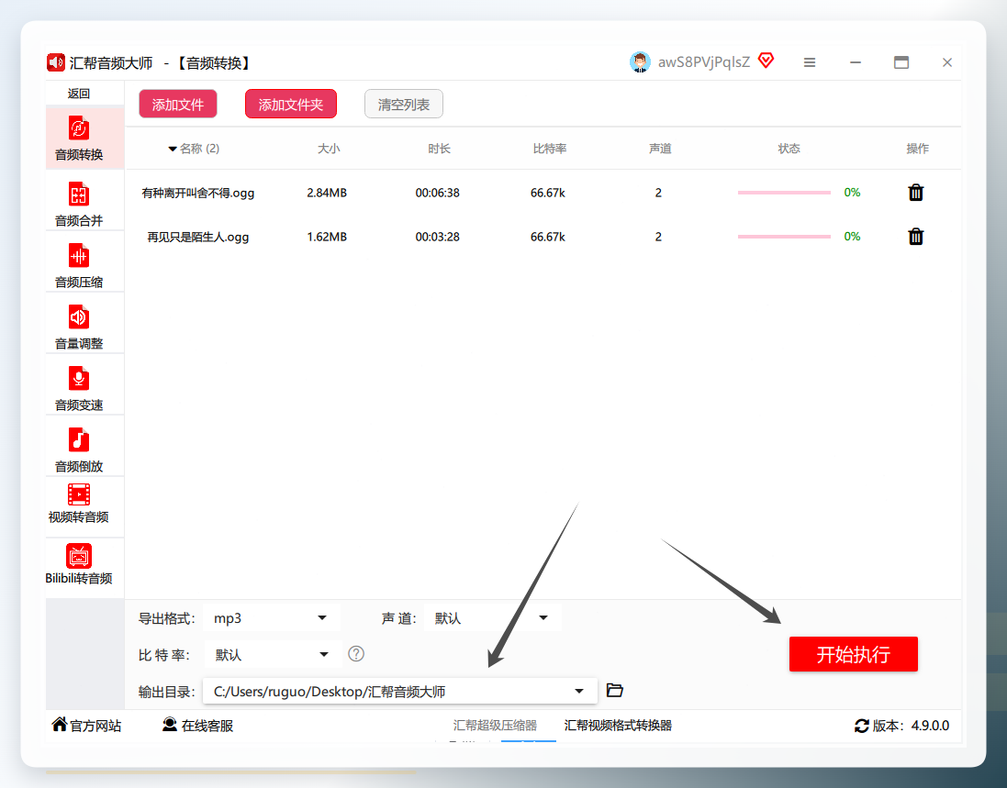Click 返回 to go back
This screenshot has height=788, width=1007.
79,94
